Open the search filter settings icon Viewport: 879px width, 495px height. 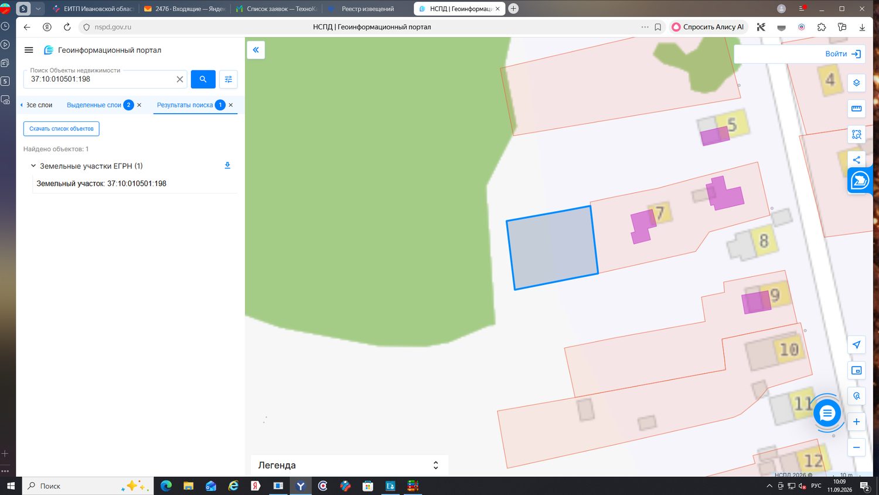pyautogui.click(x=229, y=79)
